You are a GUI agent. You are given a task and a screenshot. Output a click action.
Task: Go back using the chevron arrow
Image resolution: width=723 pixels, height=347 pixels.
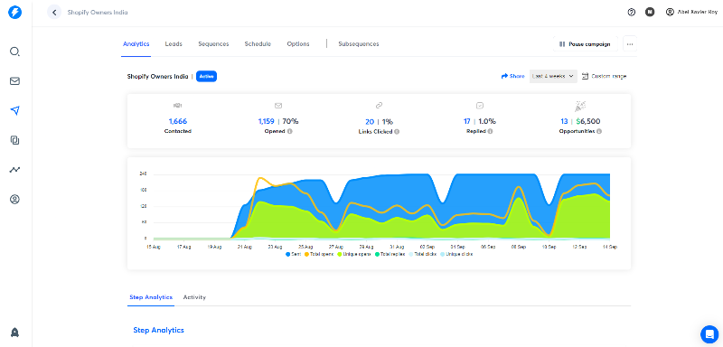pyautogui.click(x=54, y=13)
